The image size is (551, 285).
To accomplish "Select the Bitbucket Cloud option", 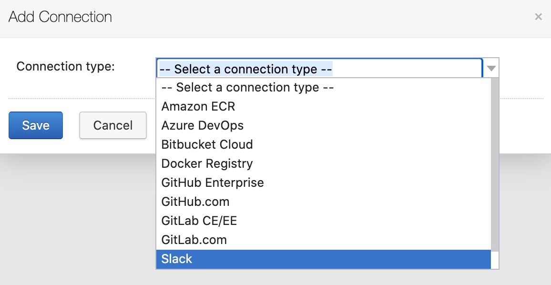I will pyautogui.click(x=323, y=144).
